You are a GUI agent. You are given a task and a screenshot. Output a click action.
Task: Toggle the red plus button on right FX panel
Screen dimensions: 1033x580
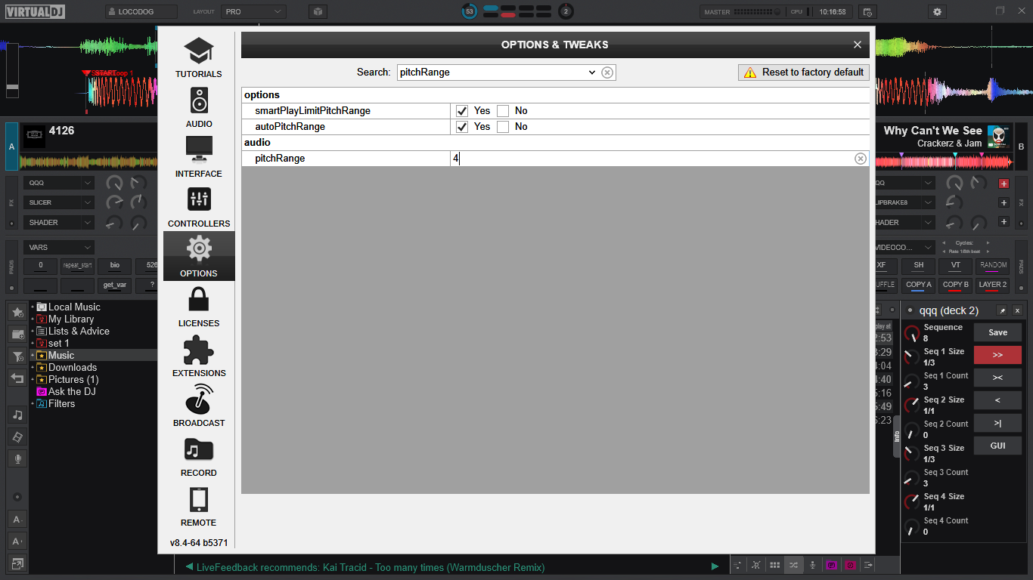1004,184
